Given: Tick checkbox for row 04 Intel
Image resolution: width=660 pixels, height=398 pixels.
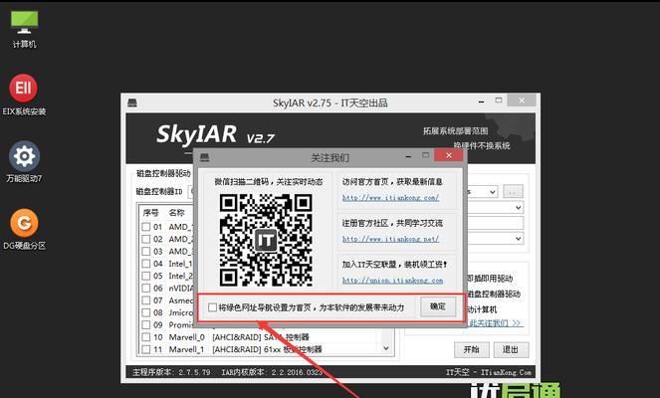Looking at the screenshot, I should tap(146, 264).
